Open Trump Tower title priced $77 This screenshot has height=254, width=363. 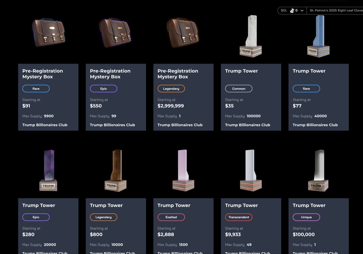(309, 71)
